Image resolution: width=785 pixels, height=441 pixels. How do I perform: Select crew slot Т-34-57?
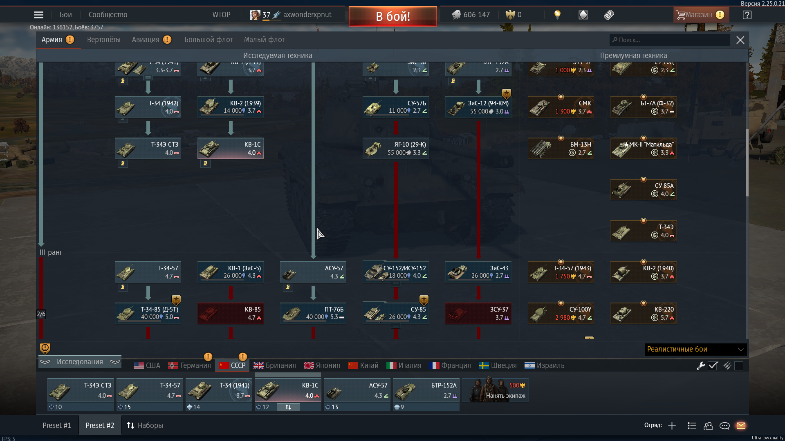tap(150, 390)
